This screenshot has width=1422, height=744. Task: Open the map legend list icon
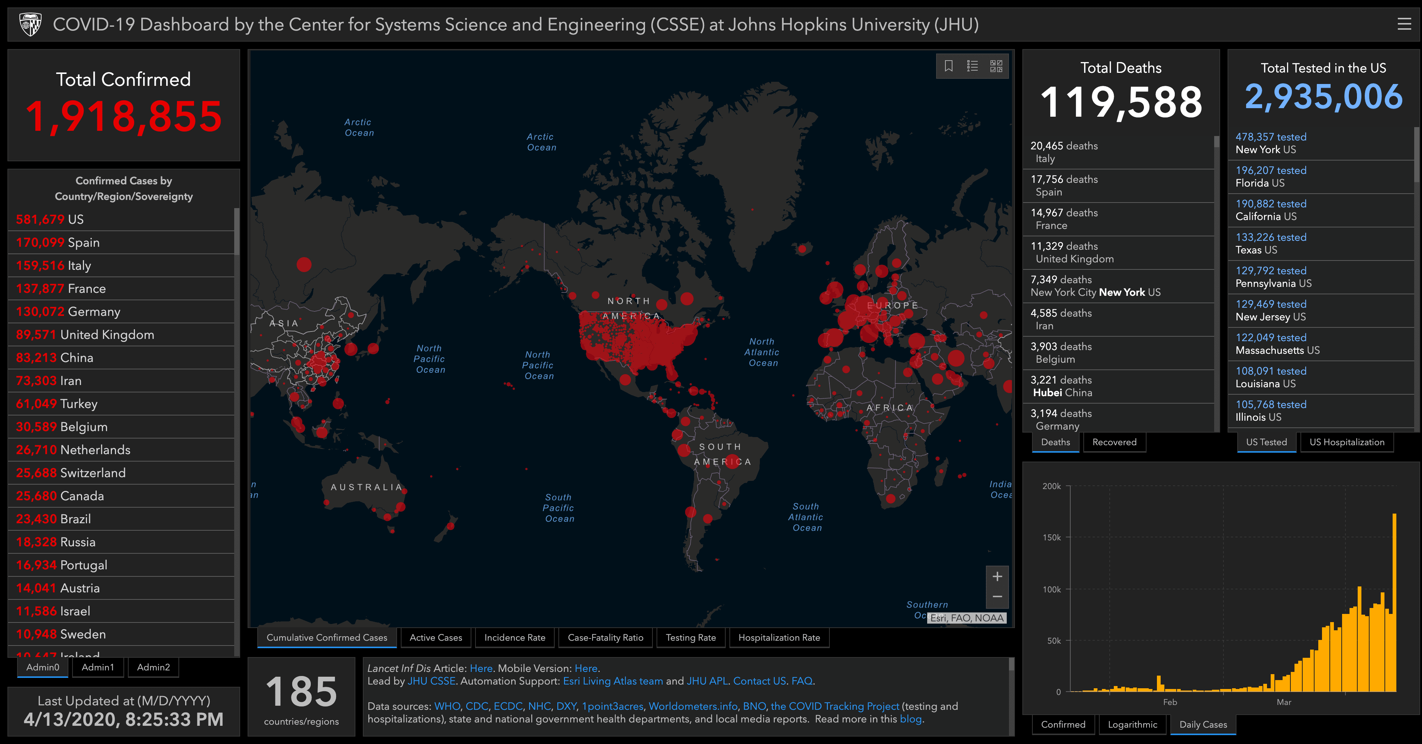972,66
